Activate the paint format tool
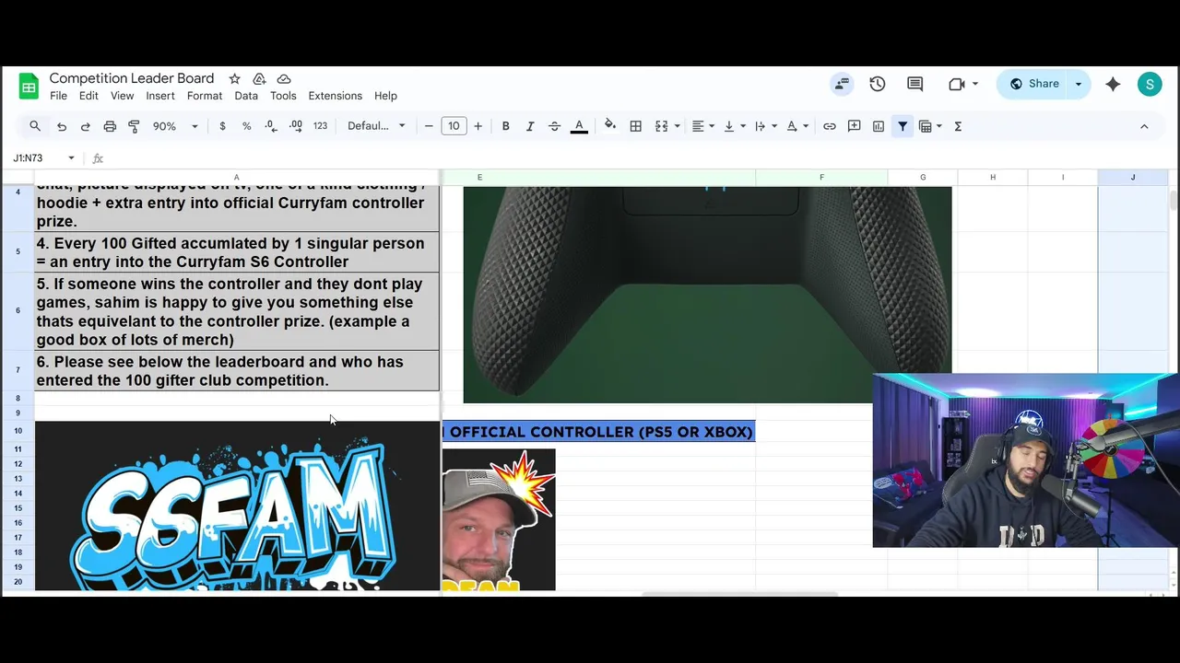The height and width of the screenshot is (663, 1180). 134,126
